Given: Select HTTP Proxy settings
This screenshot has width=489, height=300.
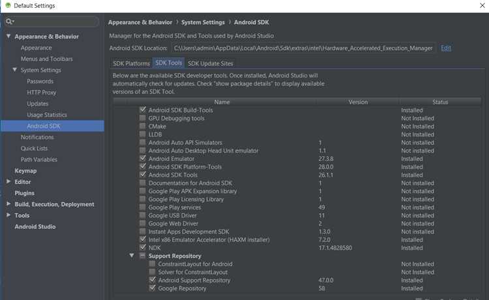Looking at the screenshot, I should pos(41,93).
